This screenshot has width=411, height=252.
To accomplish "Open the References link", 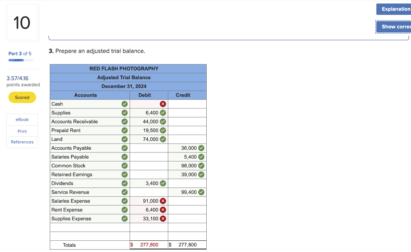I will (x=22, y=142).
